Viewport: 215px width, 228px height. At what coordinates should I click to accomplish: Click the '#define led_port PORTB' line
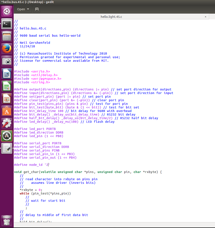point(35,129)
